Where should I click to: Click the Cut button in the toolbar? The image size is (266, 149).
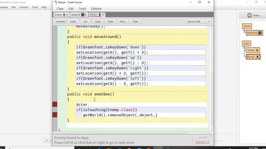[x=85, y=22]
